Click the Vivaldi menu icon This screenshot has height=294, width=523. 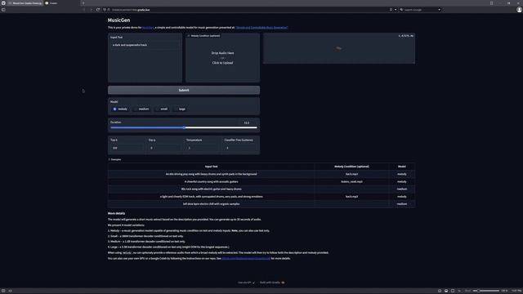(x=3, y=3)
